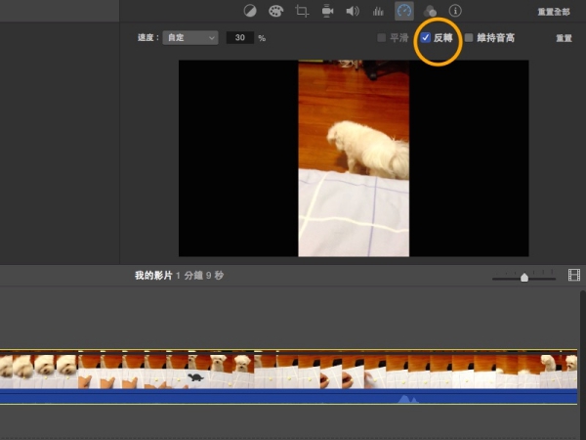Click the turtle slow-motion badge on clip

coord(196,377)
